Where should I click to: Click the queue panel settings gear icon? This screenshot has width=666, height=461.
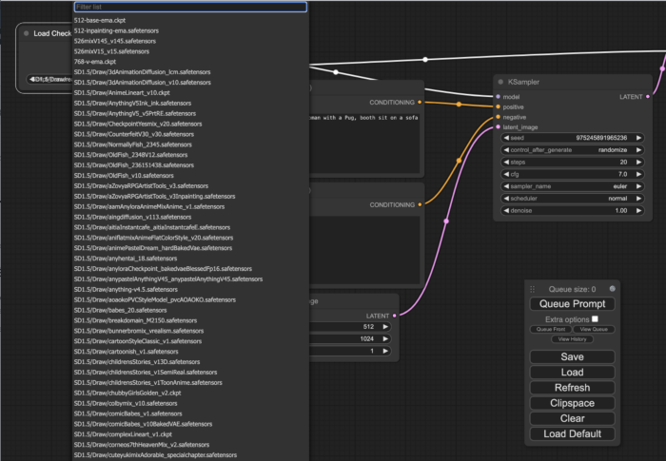pos(612,289)
